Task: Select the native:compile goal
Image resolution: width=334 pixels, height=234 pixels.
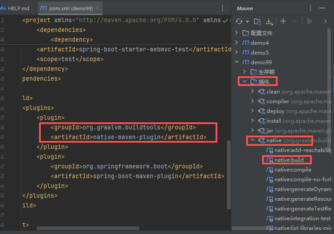Action: 289,170
